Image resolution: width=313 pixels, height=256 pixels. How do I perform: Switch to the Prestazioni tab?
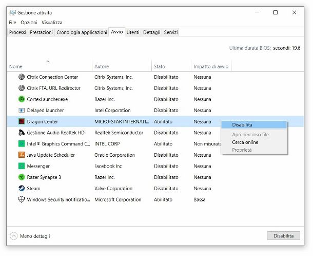[41, 32]
